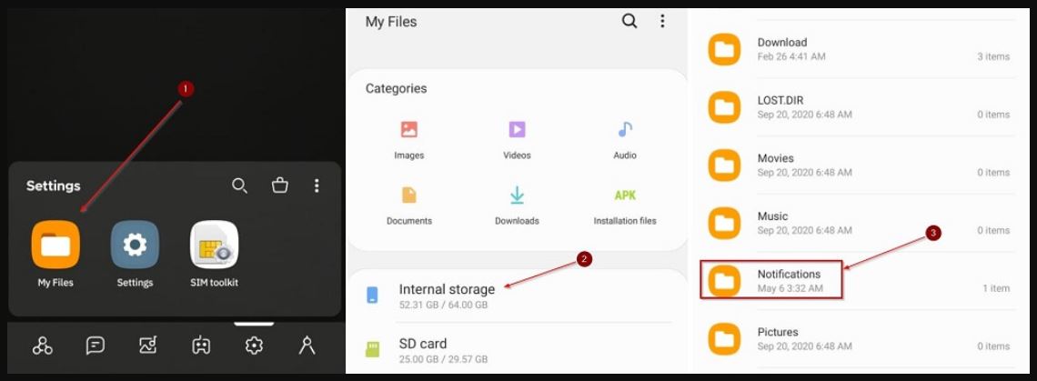Select the picture-chart tab in bottom bar
The height and width of the screenshot is (381, 1037).
tap(148, 345)
